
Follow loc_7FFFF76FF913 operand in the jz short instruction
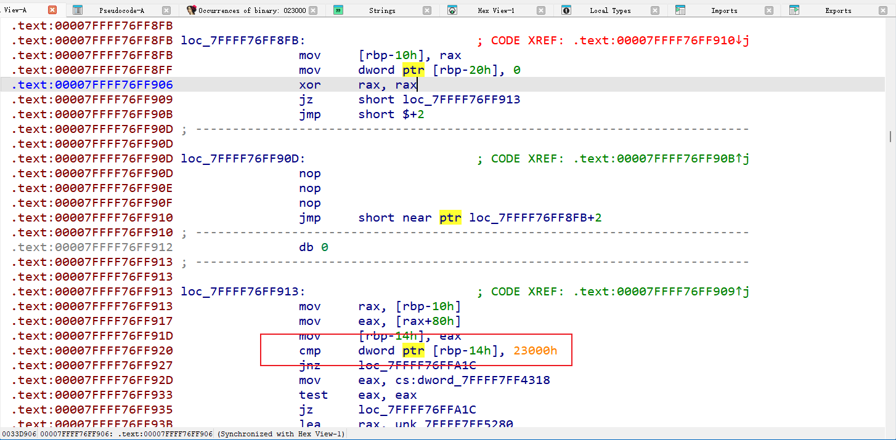tap(461, 100)
